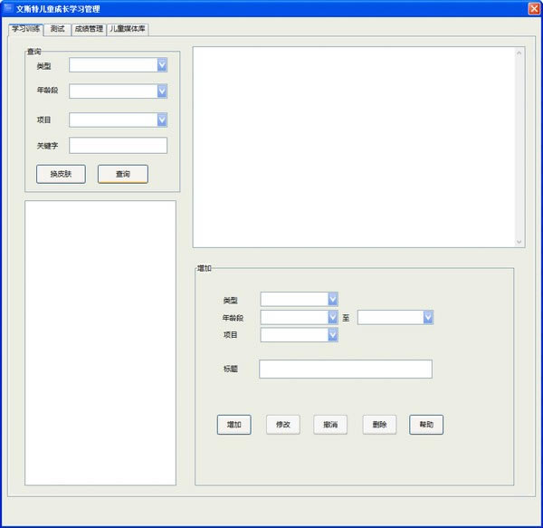543x528 pixels.
Task: Open the 成绩管理 tab
Action: (x=88, y=29)
